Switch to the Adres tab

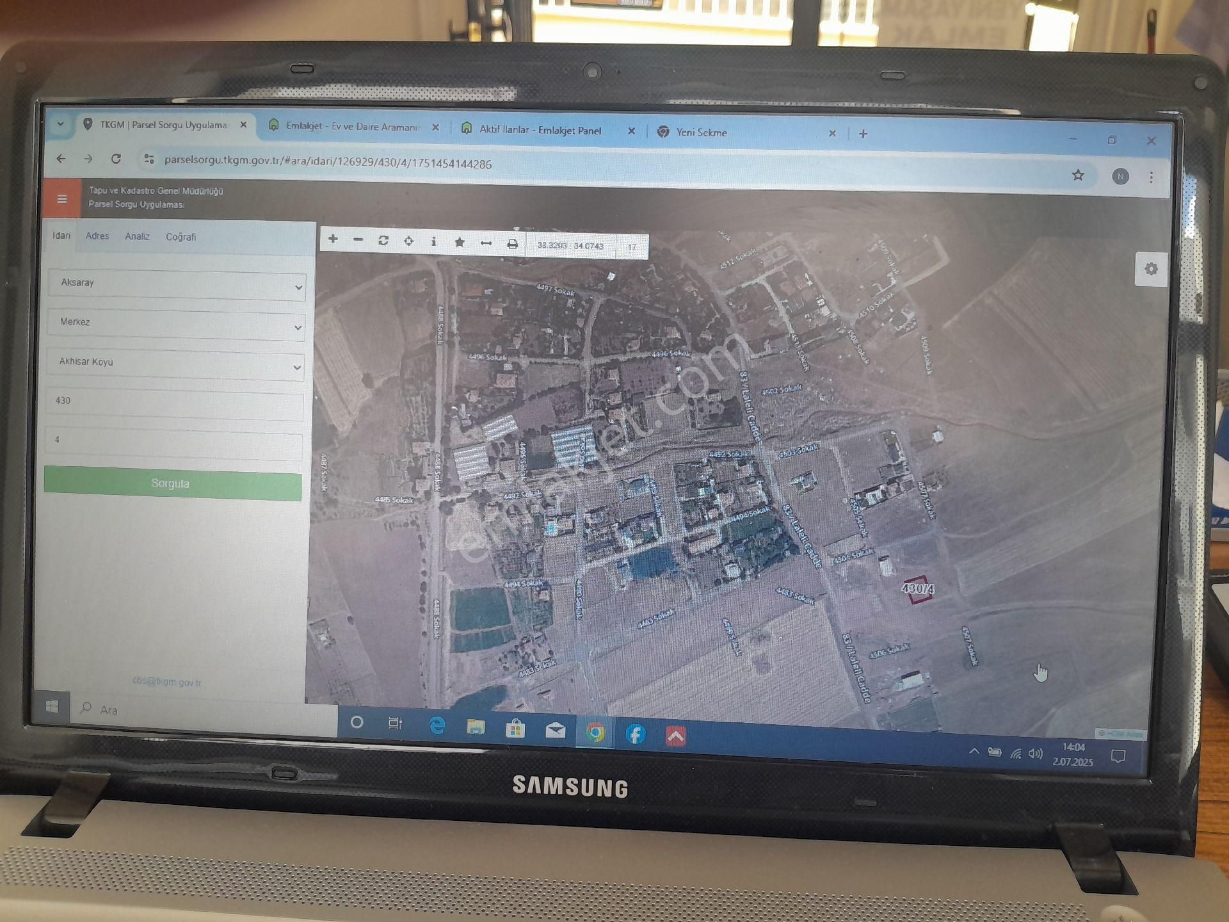97,236
